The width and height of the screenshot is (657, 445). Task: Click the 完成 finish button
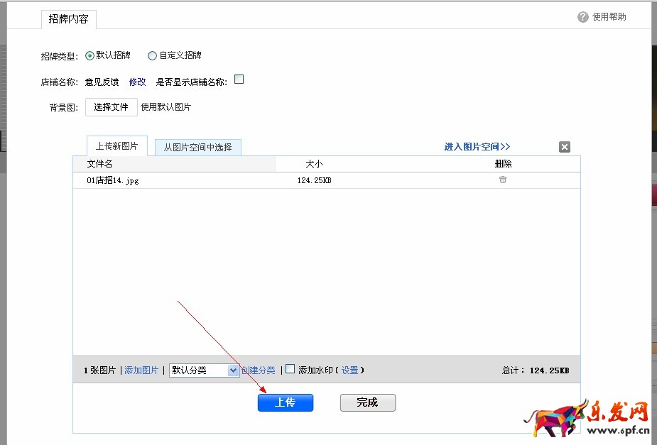point(367,402)
